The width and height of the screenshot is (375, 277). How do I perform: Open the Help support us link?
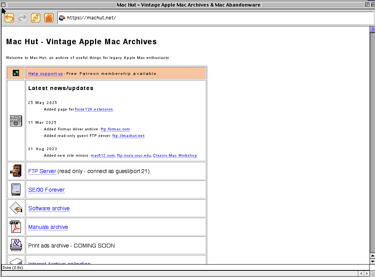pyautogui.click(x=45, y=74)
